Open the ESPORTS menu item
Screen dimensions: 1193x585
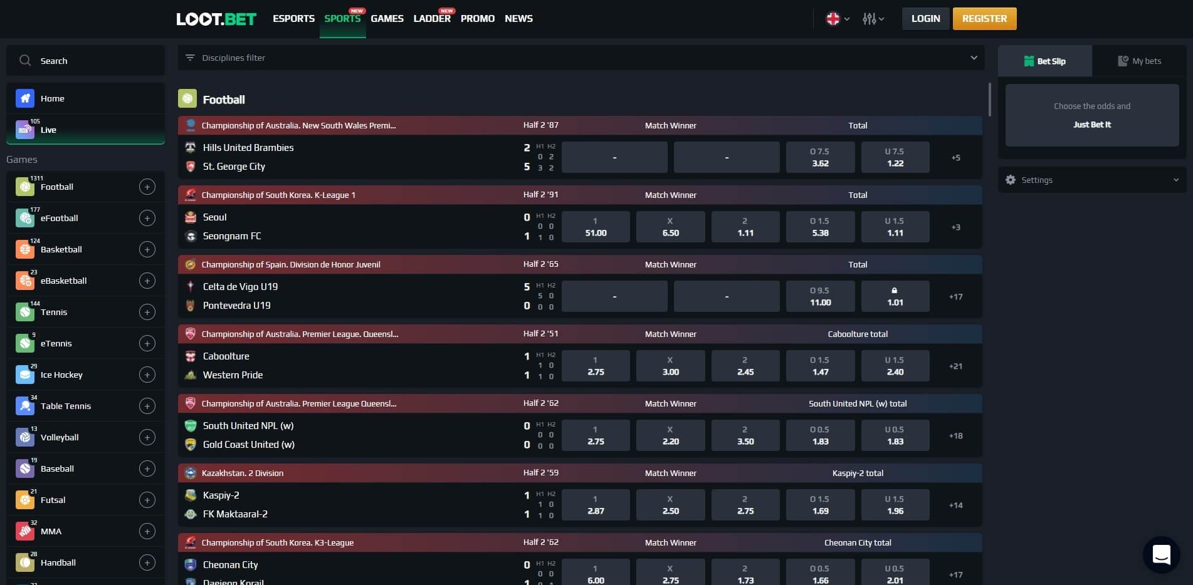pyautogui.click(x=293, y=19)
